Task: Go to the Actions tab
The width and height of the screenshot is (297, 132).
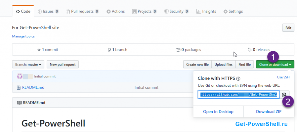Action: (115, 11)
